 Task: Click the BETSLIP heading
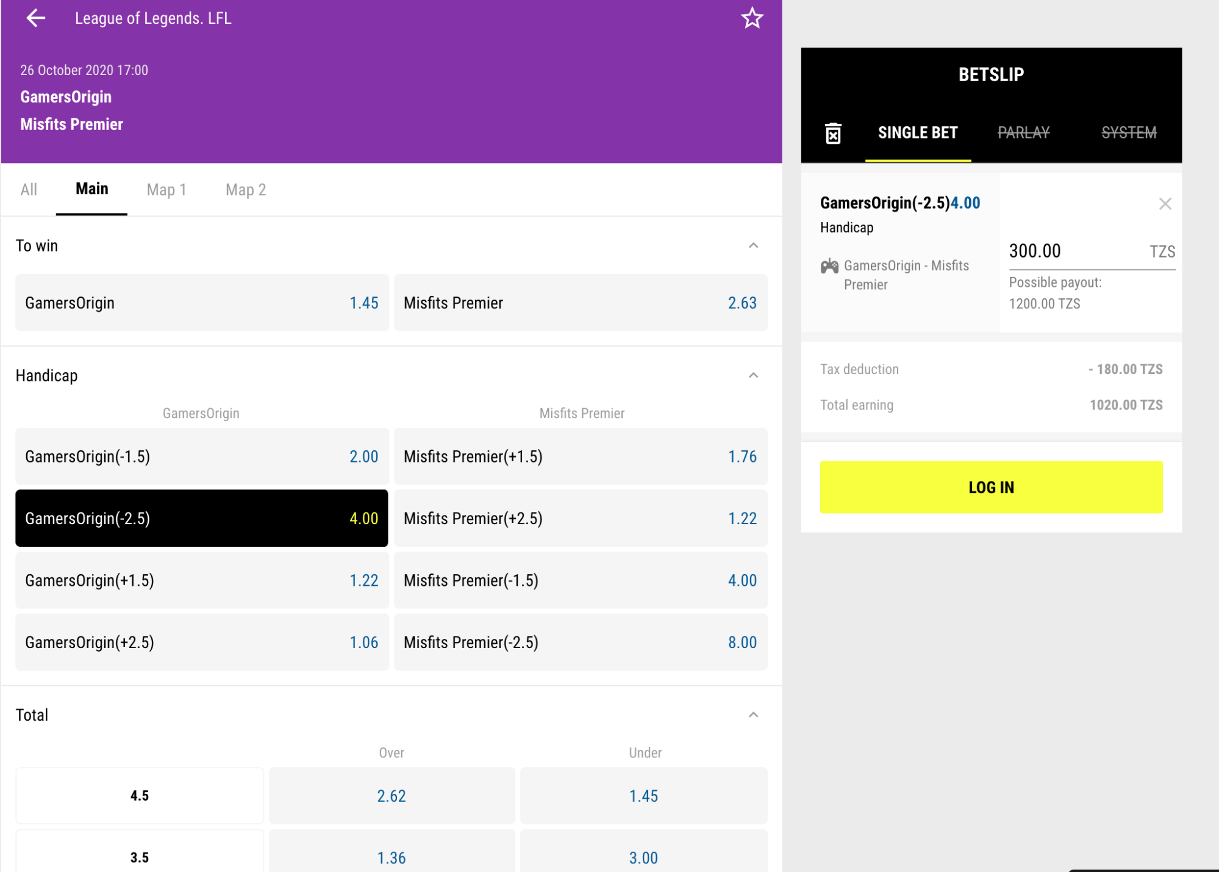tap(991, 74)
